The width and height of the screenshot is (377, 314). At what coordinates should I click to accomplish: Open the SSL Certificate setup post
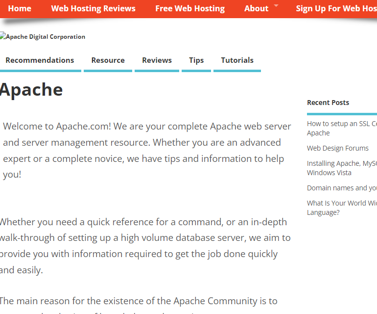pyautogui.click(x=342, y=128)
